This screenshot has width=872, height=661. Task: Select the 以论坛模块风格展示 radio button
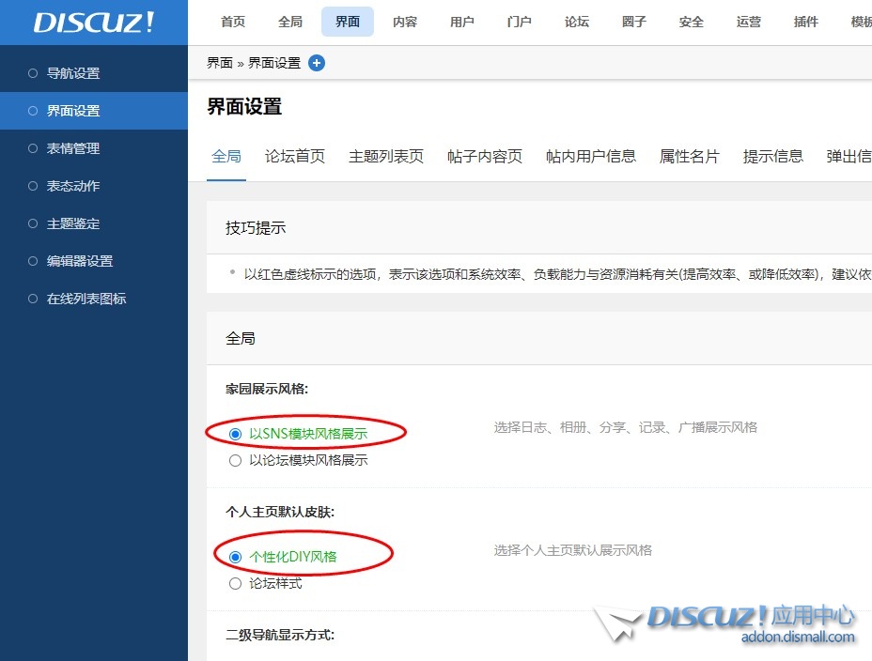(x=235, y=460)
